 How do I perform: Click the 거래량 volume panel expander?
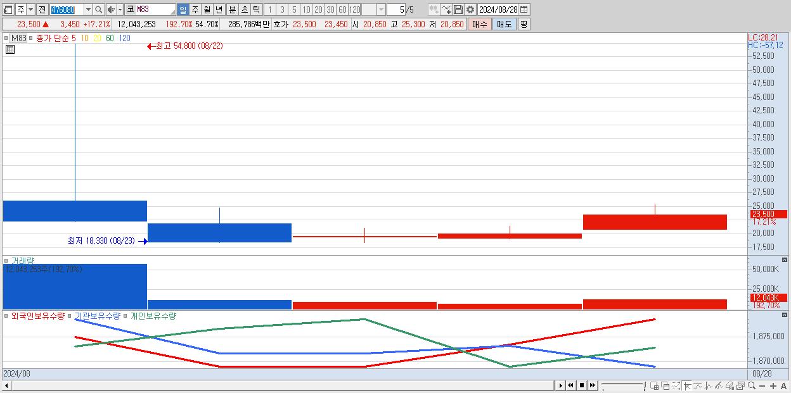tap(6, 260)
